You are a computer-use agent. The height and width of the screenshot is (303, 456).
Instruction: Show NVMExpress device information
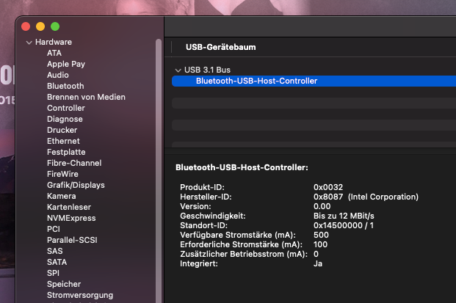click(x=71, y=218)
